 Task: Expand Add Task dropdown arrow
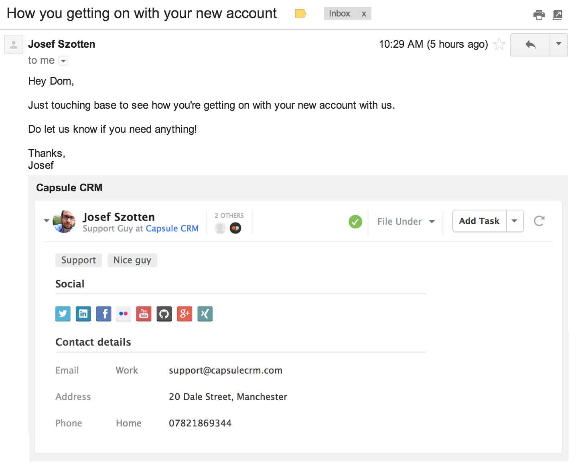[515, 221]
